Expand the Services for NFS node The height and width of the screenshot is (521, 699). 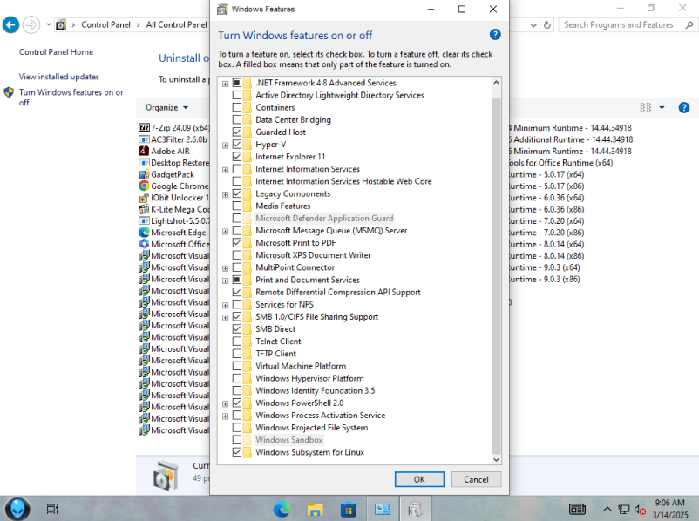[x=225, y=305]
